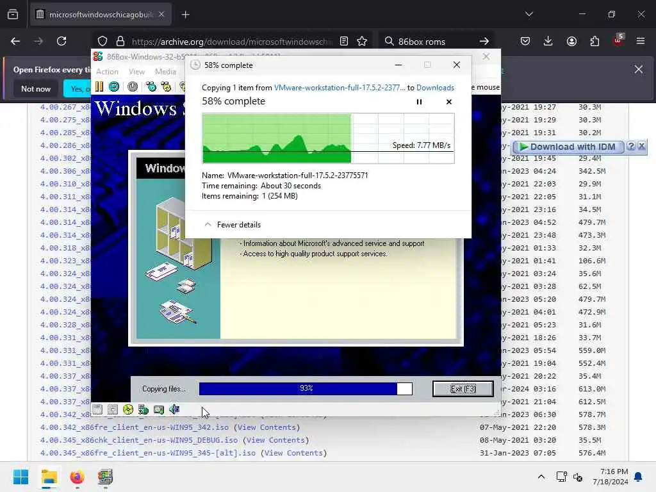The image size is (656, 492).
Task: Click the 86Box status bar first floppy icon
Action: (x=97, y=409)
